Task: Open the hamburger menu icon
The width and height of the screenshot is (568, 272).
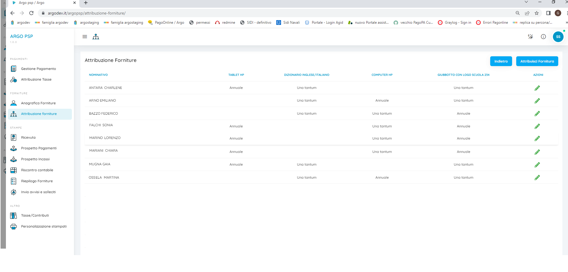Action: point(85,37)
